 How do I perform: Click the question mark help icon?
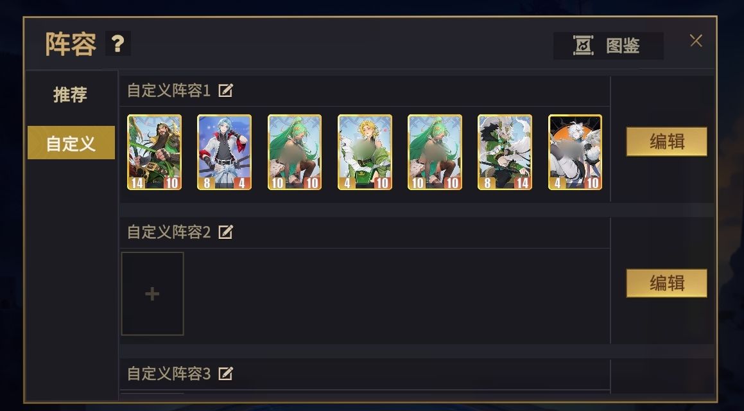[117, 44]
